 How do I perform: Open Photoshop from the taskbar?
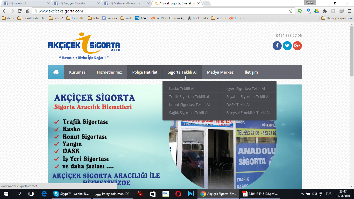point(191,194)
